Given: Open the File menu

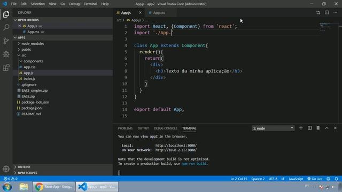Looking at the screenshot, I should 14,4.
